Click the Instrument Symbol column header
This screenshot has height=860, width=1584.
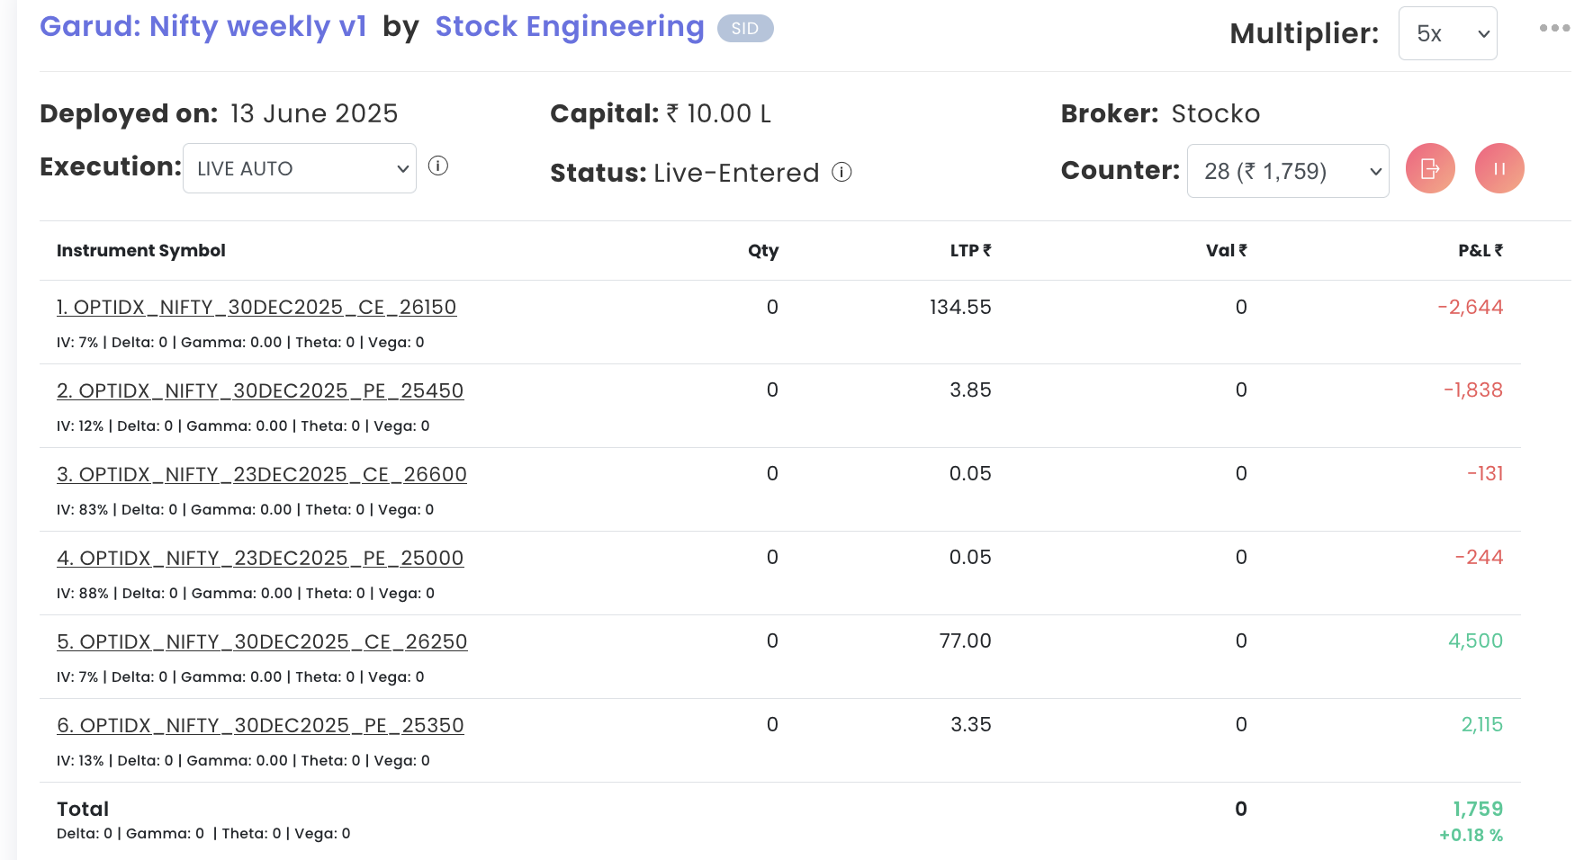point(141,251)
